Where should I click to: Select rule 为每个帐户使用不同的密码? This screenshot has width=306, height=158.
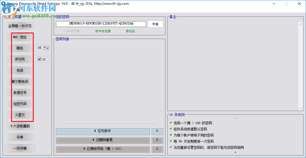(194, 135)
